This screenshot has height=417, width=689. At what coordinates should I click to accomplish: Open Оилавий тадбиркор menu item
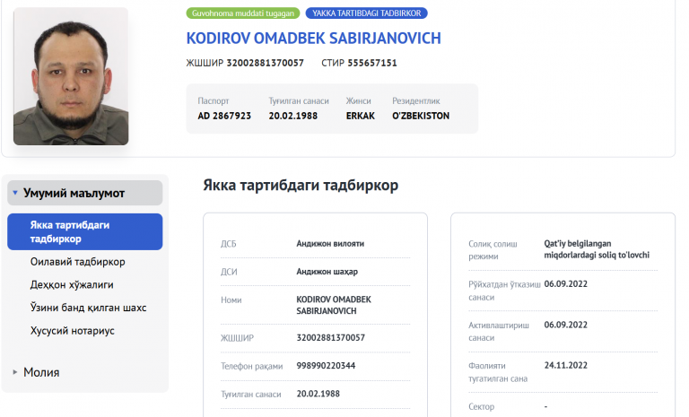[x=78, y=262]
